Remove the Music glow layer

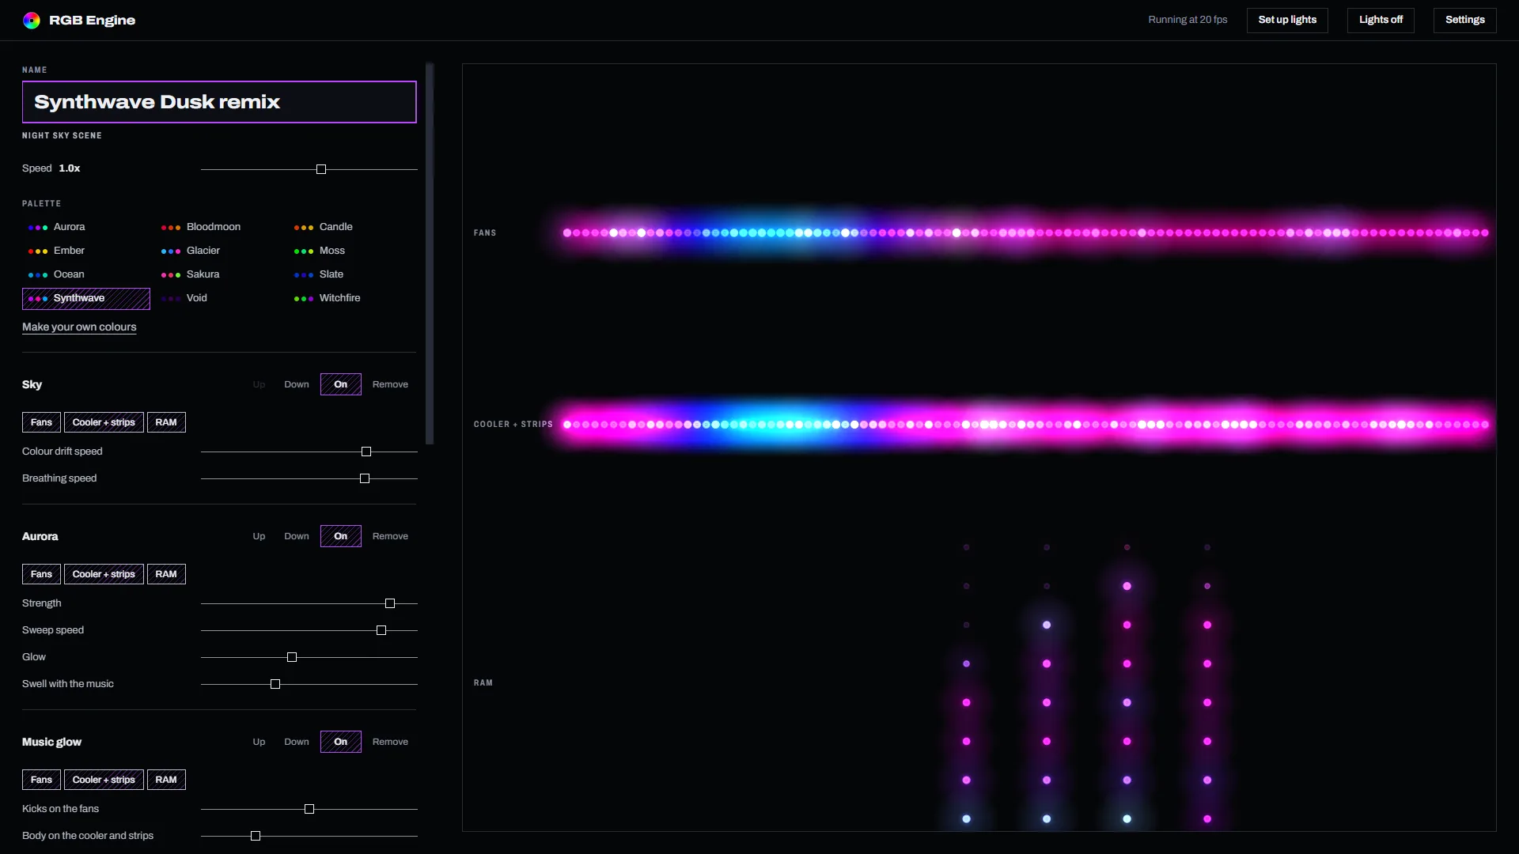(x=390, y=742)
